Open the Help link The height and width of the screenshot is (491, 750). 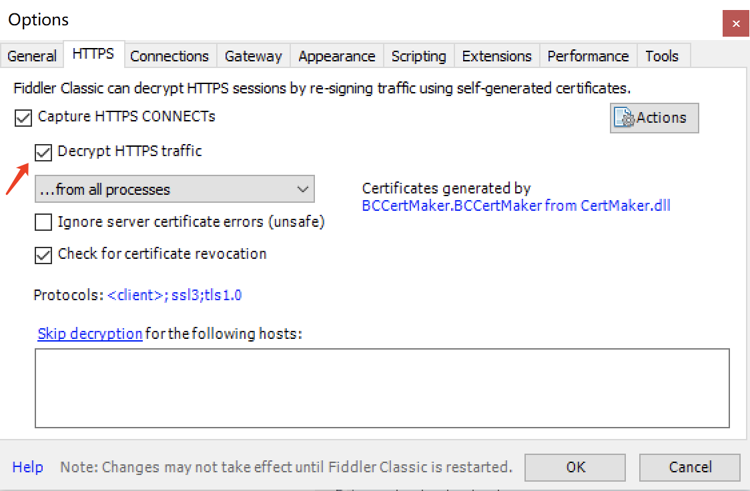tap(28, 466)
